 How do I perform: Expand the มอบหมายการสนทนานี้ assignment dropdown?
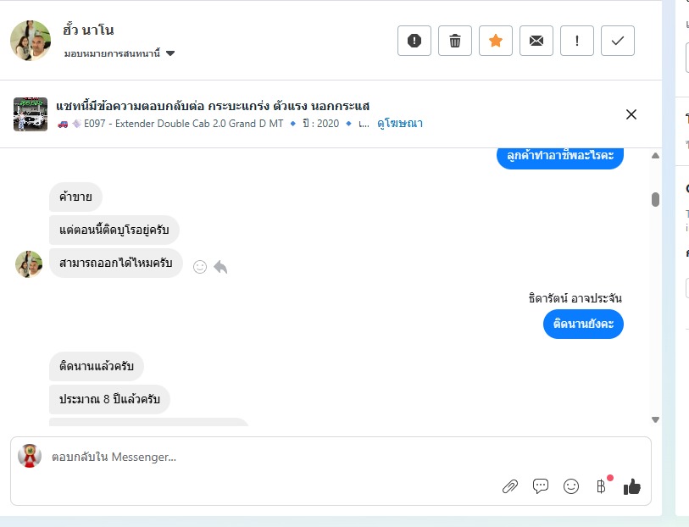(170, 53)
